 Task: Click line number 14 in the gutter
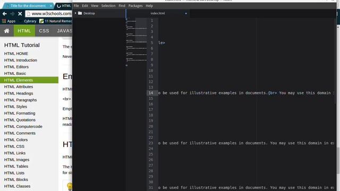coord(151,93)
